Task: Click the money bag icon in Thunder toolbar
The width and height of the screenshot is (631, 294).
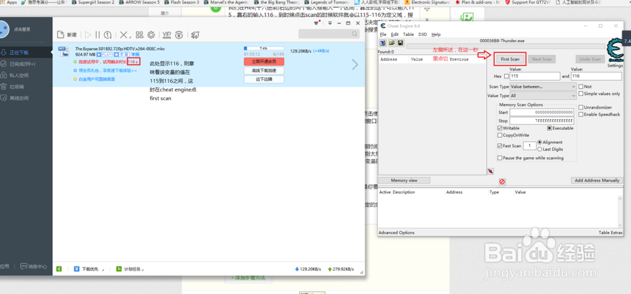Action: [179, 35]
